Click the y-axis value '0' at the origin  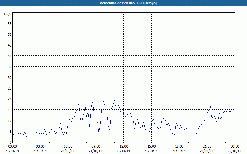coord(10,142)
